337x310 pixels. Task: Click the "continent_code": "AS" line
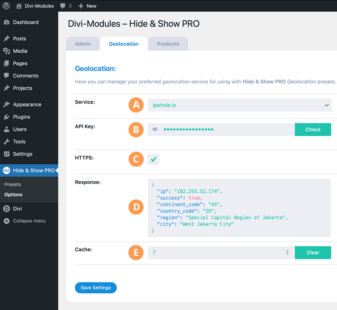[x=190, y=204]
